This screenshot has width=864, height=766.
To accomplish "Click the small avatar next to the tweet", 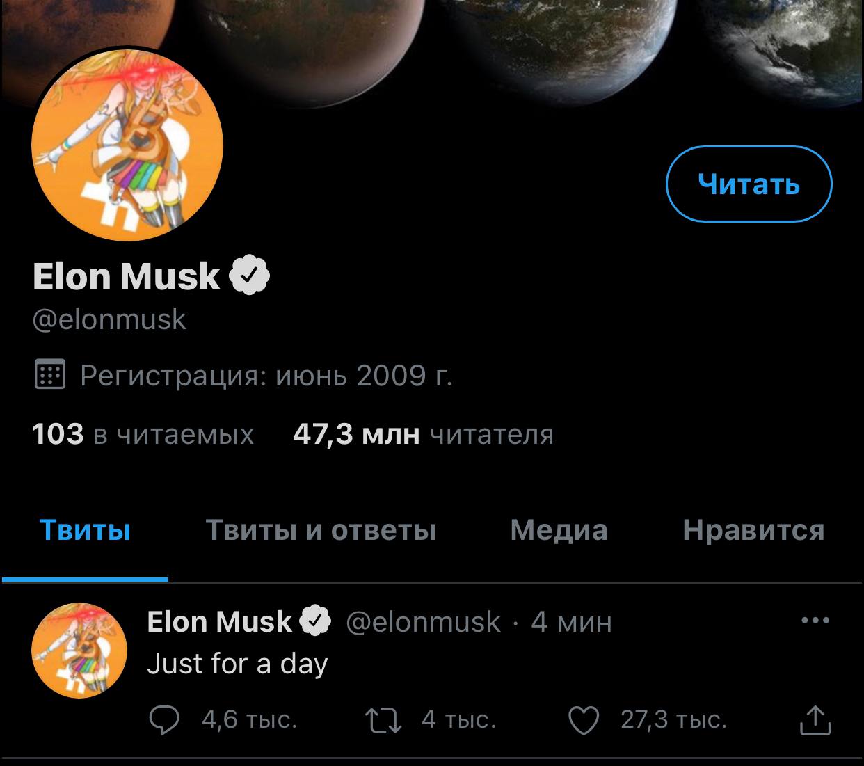I will [x=79, y=651].
